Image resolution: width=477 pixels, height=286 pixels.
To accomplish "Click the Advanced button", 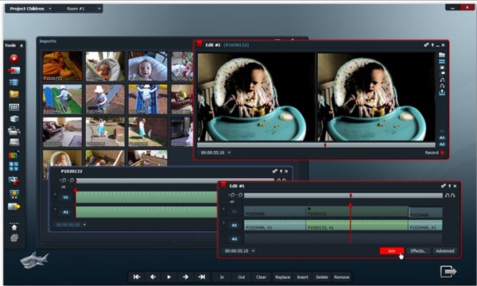I will pos(444,251).
